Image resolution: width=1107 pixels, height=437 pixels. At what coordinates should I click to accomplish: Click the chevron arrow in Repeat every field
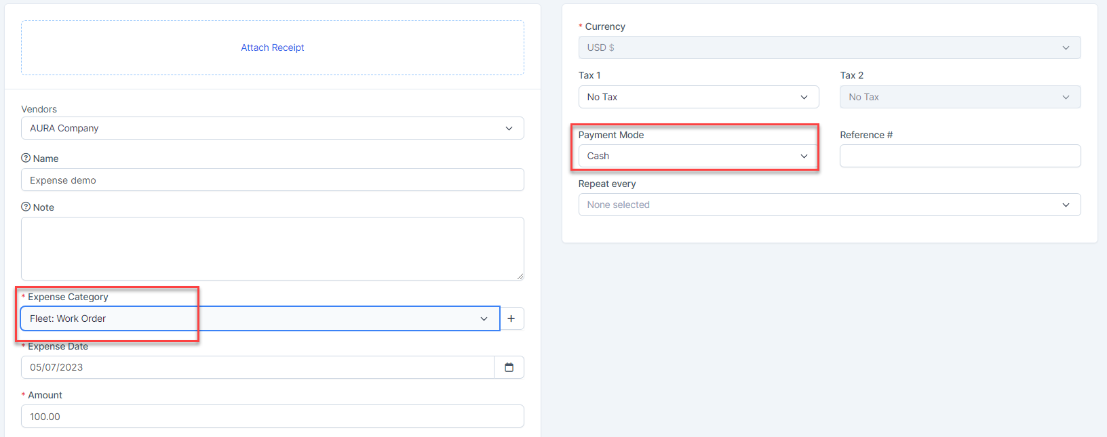pos(1066,205)
